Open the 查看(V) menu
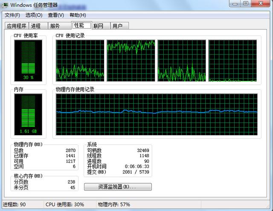The width and height of the screenshot is (273, 211). click(56, 15)
